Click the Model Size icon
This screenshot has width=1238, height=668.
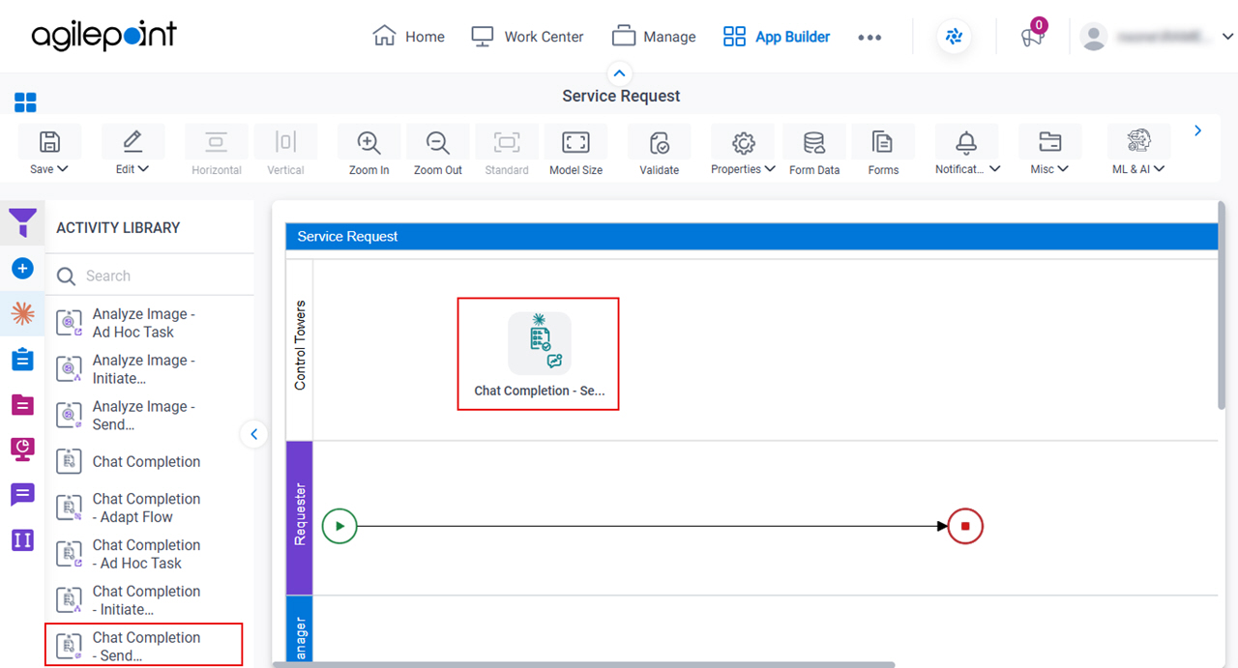click(575, 142)
